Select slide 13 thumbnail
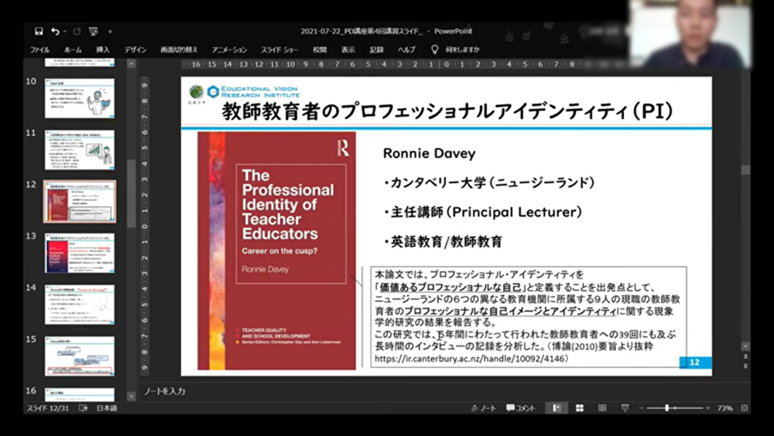Image resolution: width=774 pixels, height=436 pixels. tap(80, 252)
